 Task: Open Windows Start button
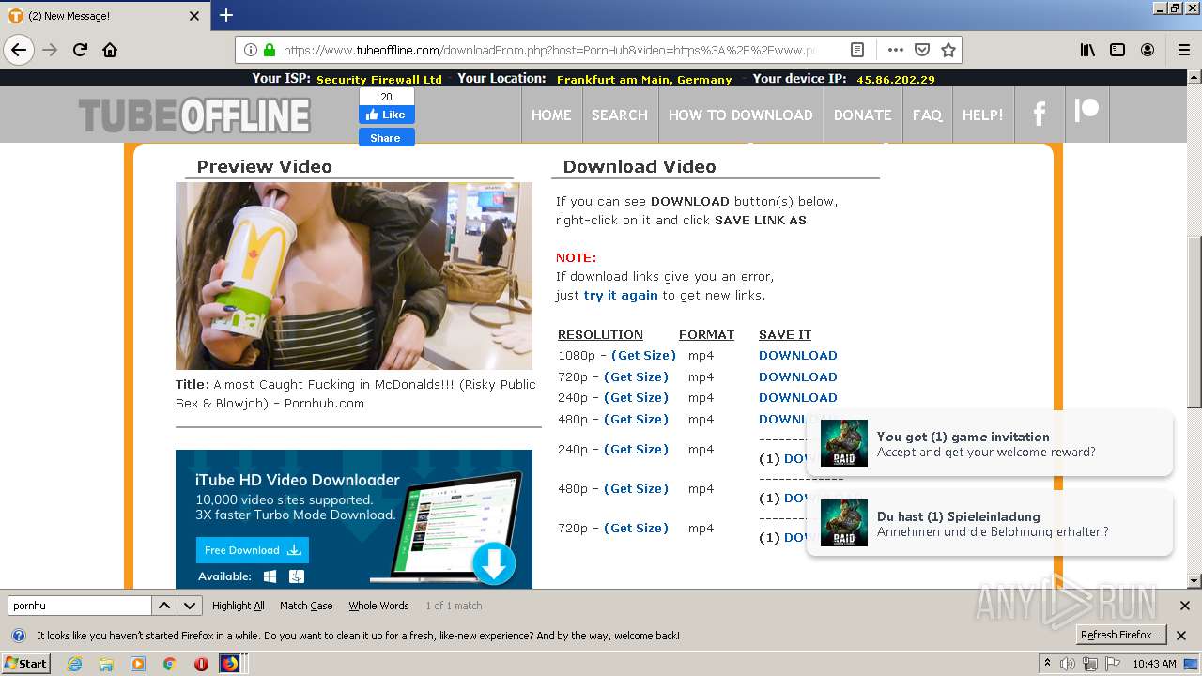tap(25, 663)
